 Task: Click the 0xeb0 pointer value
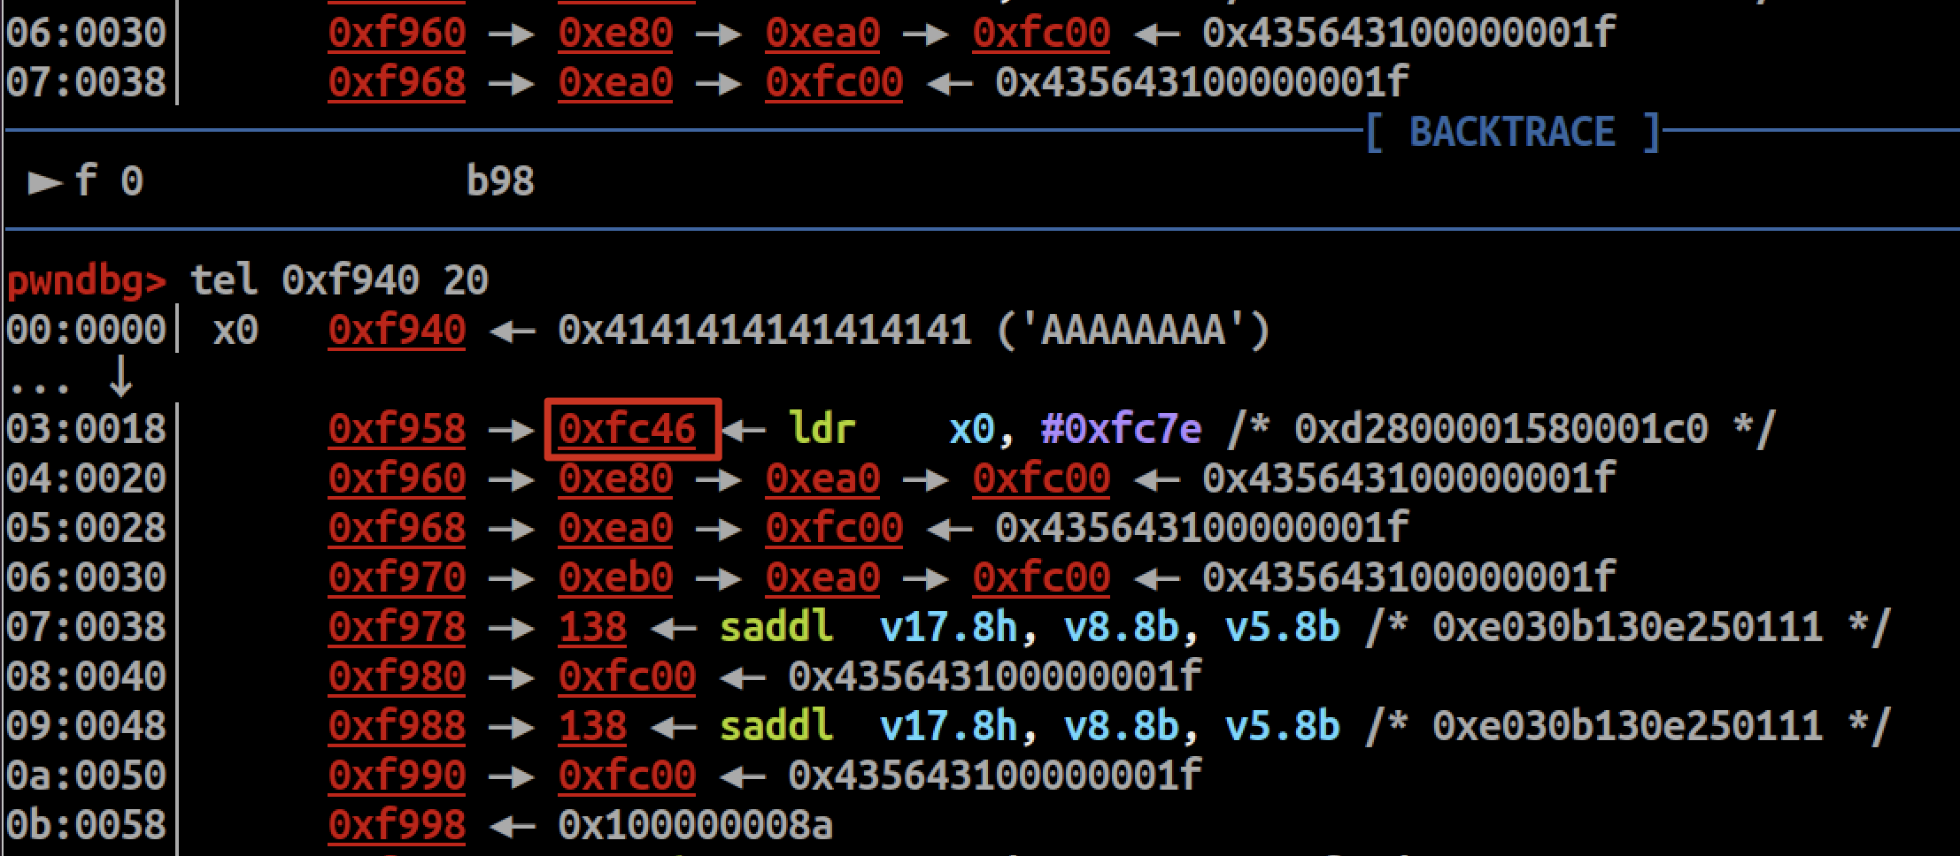(615, 578)
